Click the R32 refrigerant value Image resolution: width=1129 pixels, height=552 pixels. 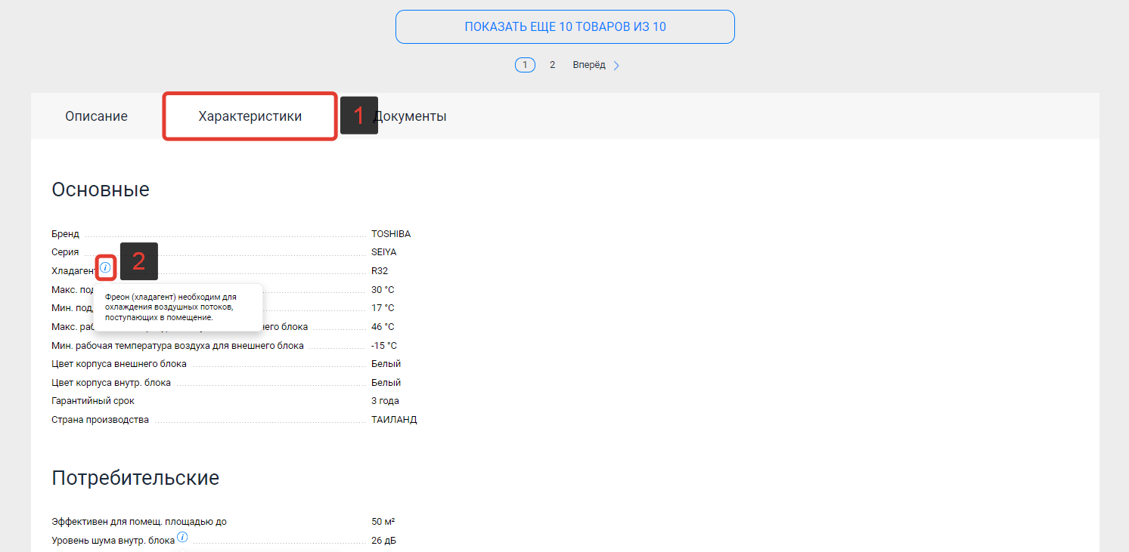(x=380, y=271)
